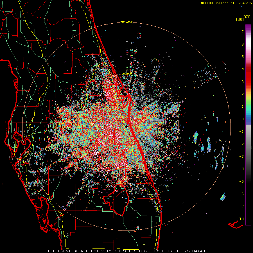
Task: Click the 7 value on the color scale
Action: click(x=243, y=31)
